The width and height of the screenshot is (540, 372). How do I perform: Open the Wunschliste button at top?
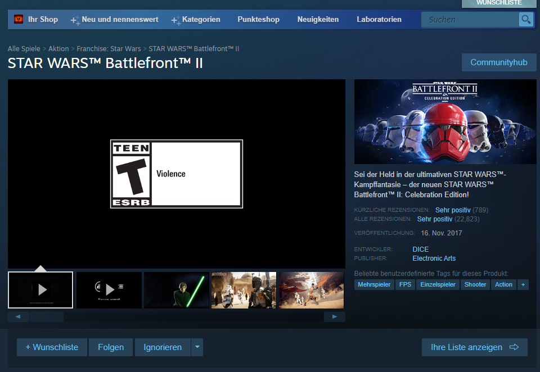coord(499,3)
